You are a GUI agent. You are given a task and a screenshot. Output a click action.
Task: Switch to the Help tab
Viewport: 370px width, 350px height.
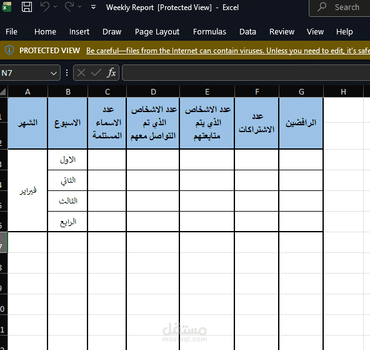point(344,32)
